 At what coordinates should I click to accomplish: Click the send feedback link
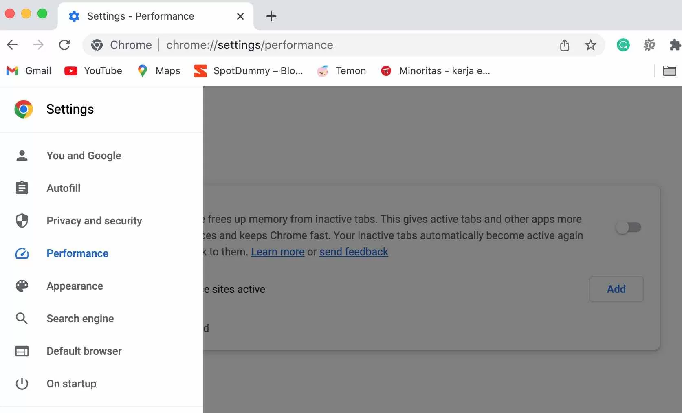[353, 252]
